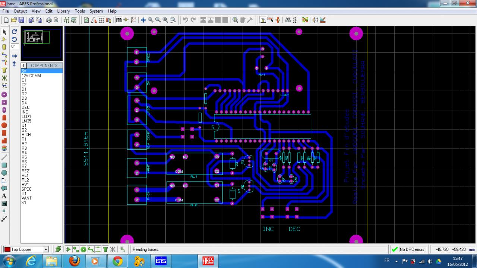
Task: Switch to ISIS from the taskbar
Action: (161, 261)
